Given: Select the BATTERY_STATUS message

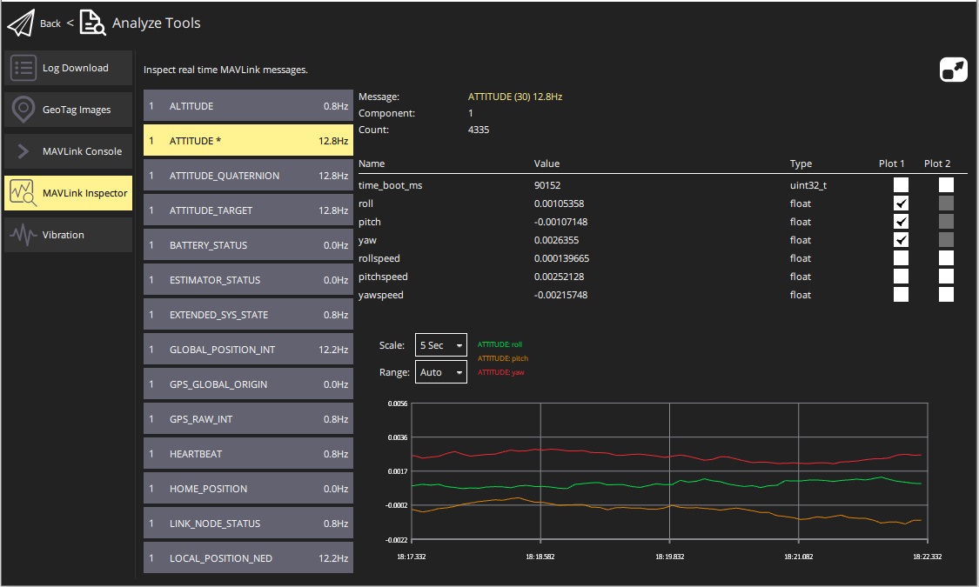Looking at the screenshot, I should click(x=248, y=244).
